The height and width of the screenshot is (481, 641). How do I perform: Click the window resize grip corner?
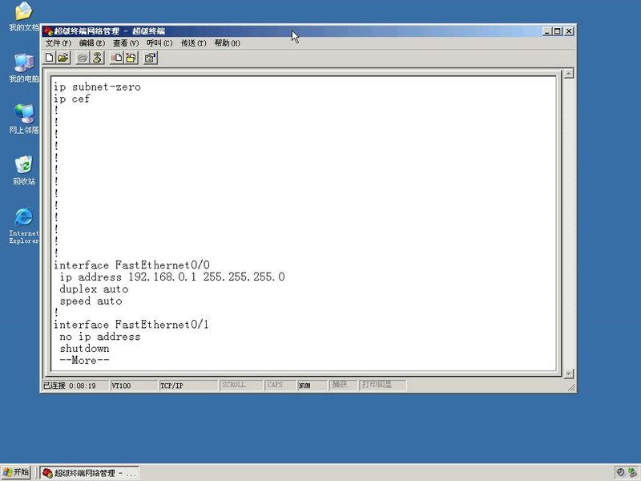[571, 387]
